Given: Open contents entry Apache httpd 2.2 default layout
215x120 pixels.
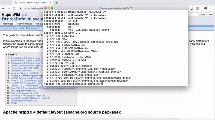Looking at the screenshot, I should (27, 61).
